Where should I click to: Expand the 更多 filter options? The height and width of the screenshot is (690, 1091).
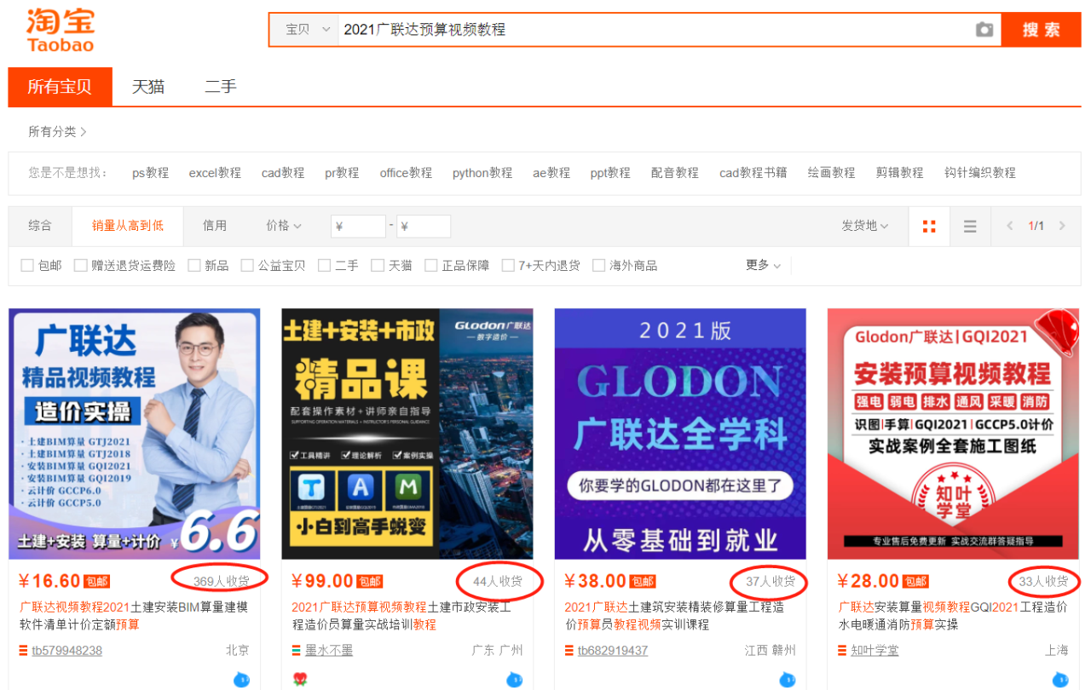[x=763, y=265]
